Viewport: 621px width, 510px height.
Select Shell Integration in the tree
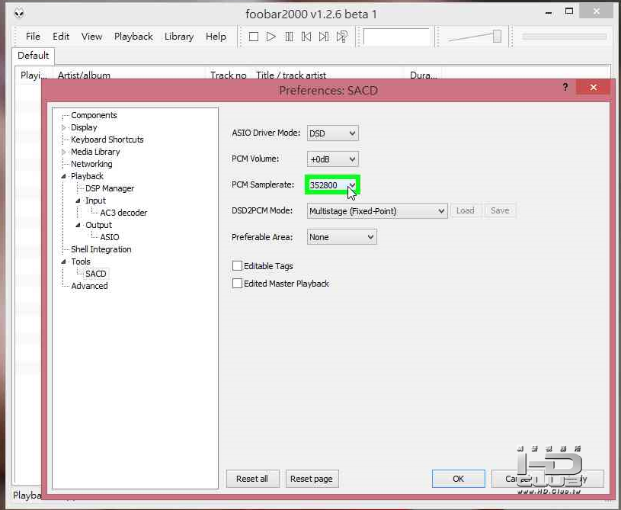click(x=101, y=249)
